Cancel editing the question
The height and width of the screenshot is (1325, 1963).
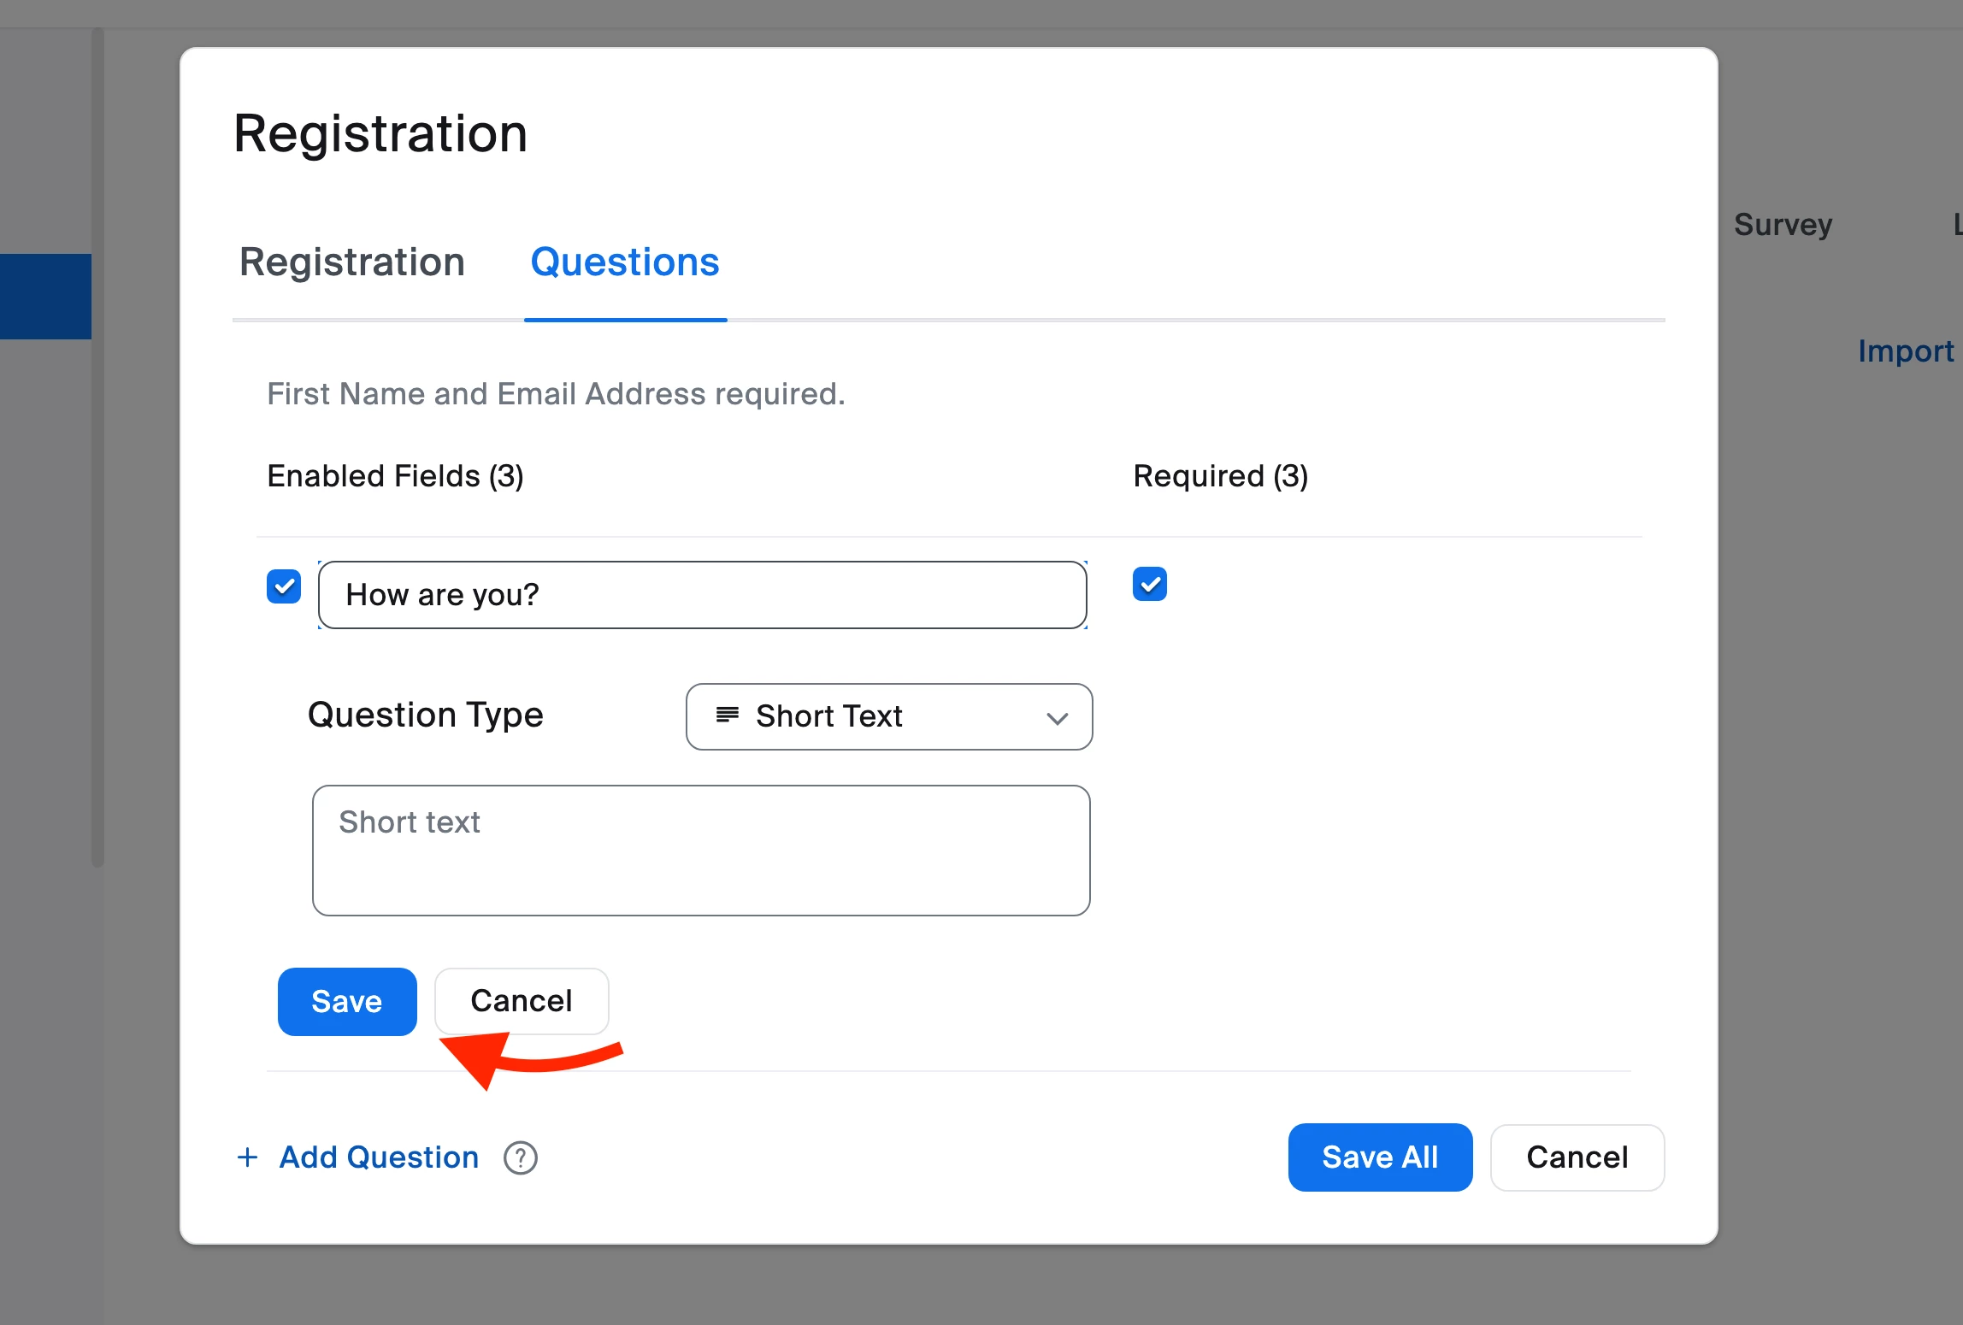521,1001
